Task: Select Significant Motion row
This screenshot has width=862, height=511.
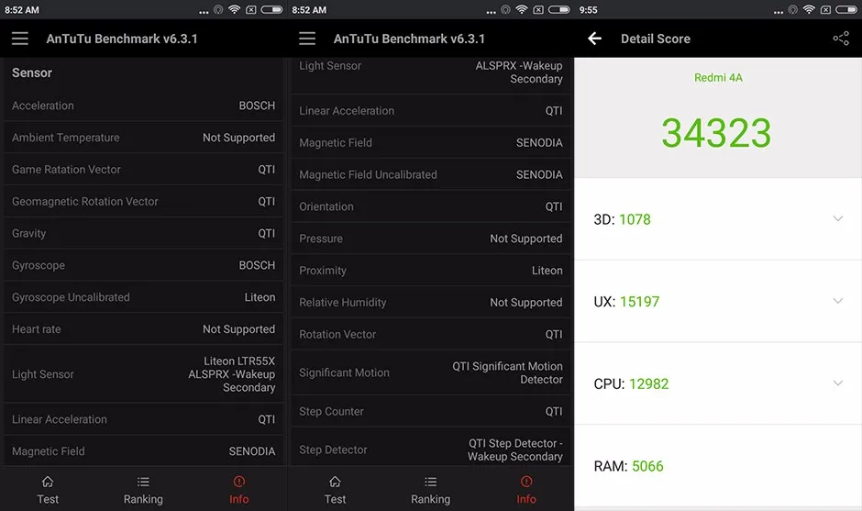Action: 431,372
